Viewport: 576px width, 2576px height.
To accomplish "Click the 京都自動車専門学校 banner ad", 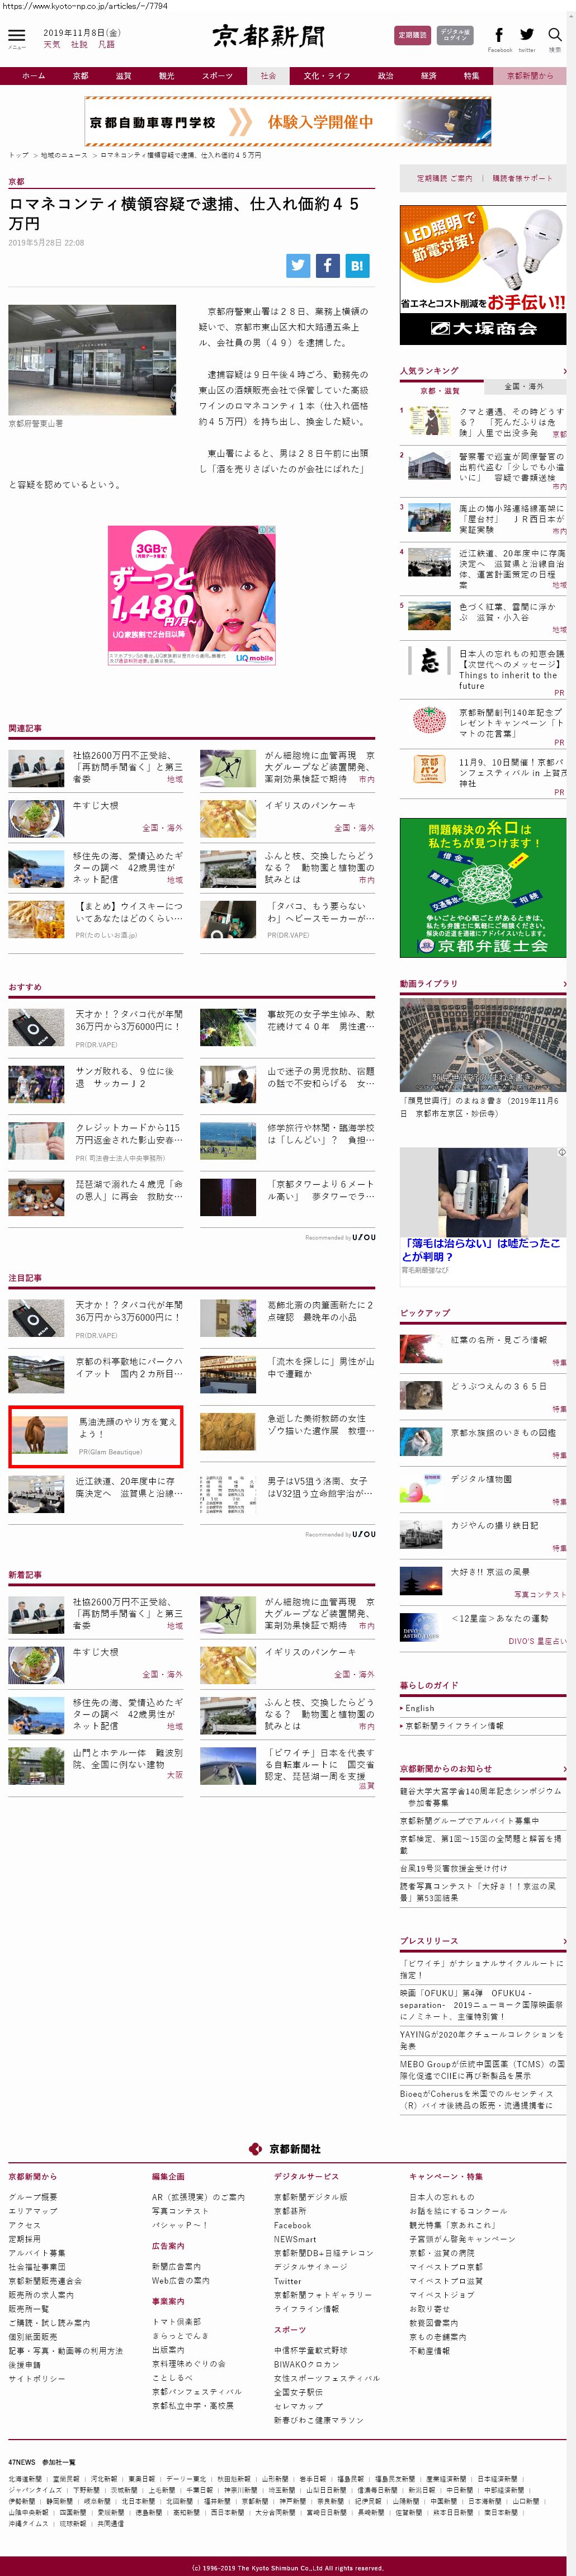I will click(x=287, y=122).
